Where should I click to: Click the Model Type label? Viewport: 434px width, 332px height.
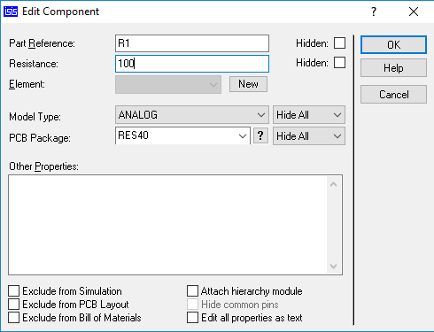(x=35, y=117)
